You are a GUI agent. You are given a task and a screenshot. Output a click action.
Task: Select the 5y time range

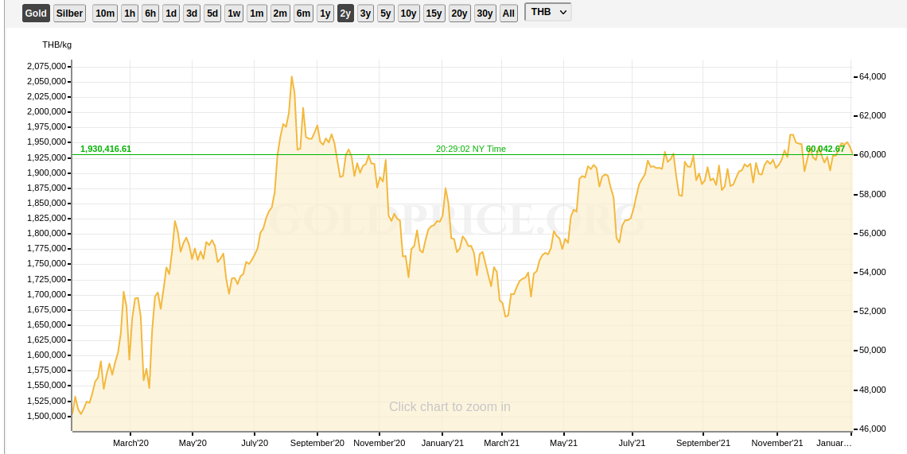click(386, 13)
